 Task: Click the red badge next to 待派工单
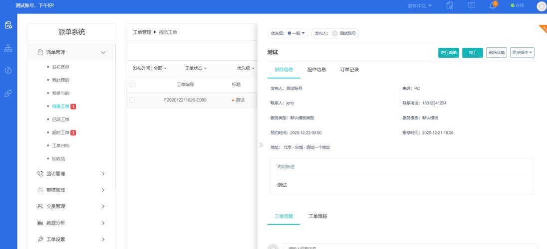(x=73, y=106)
